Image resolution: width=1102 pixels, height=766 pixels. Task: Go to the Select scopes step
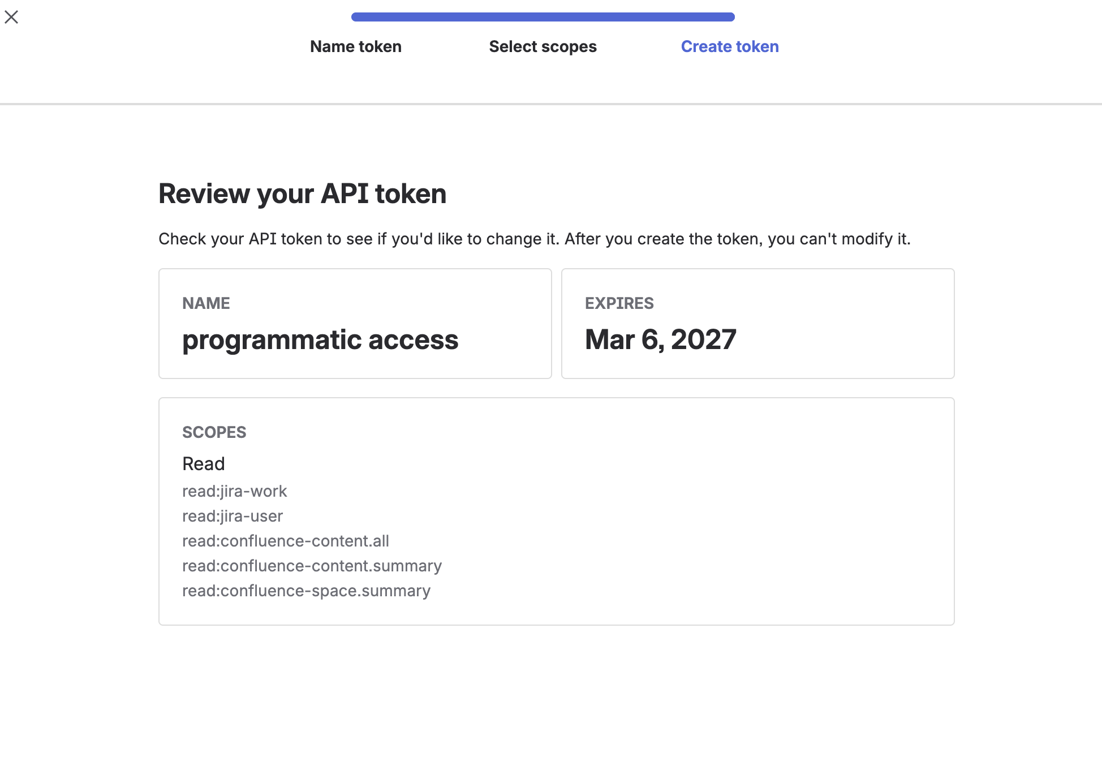[543, 46]
